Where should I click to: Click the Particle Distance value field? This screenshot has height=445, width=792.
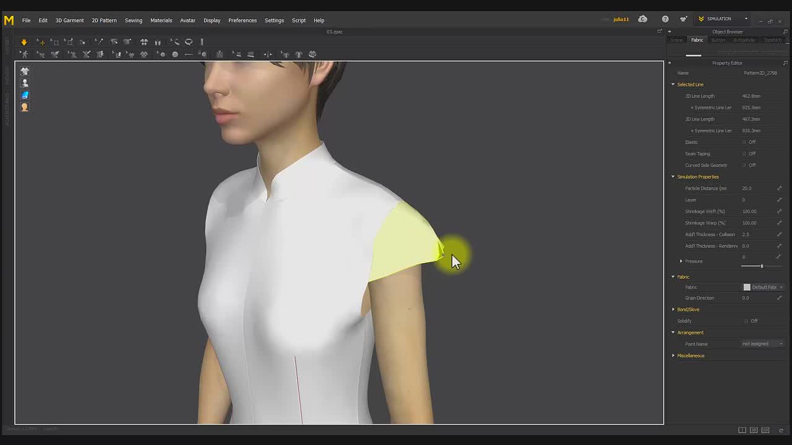tap(757, 189)
